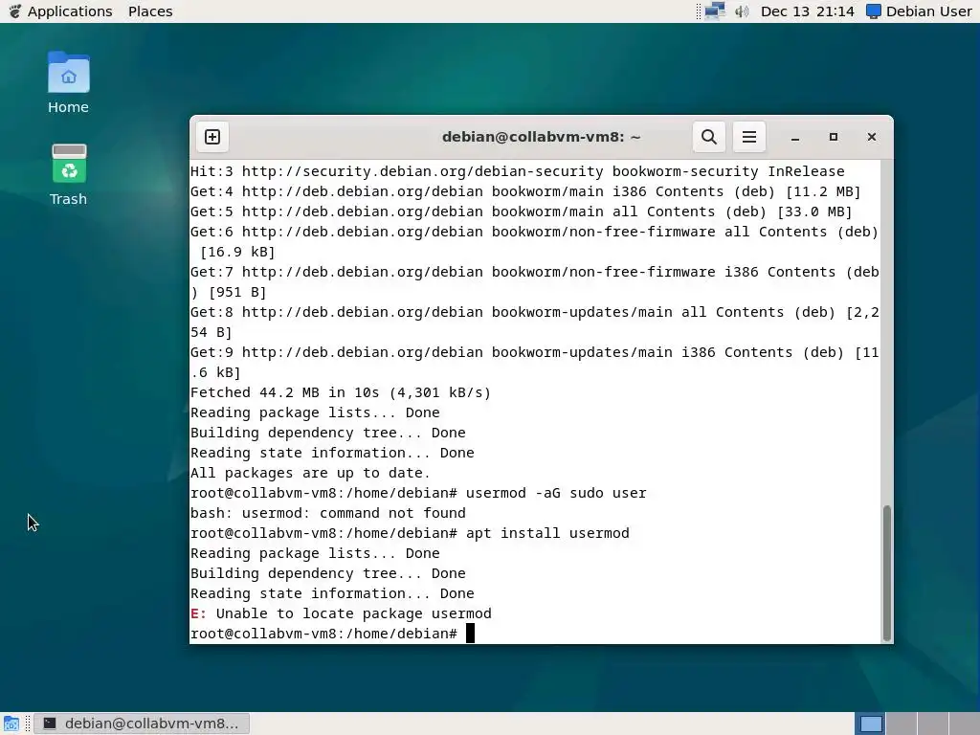Click the 'usermod -aG sudo user' command text
The image size is (980, 735).
pos(556,493)
